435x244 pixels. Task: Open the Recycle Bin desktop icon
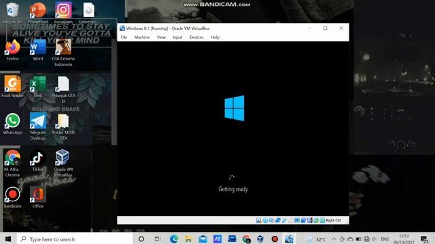pyautogui.click(x=12, y=13)
